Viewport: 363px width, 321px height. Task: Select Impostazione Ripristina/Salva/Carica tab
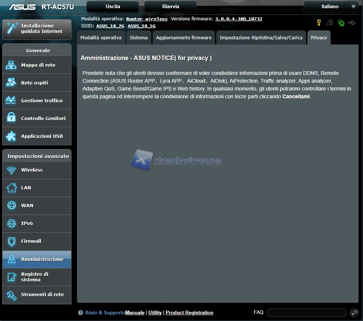click(261, 37)
